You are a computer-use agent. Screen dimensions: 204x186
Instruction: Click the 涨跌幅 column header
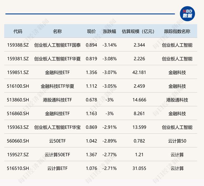(x=109, y=31)
